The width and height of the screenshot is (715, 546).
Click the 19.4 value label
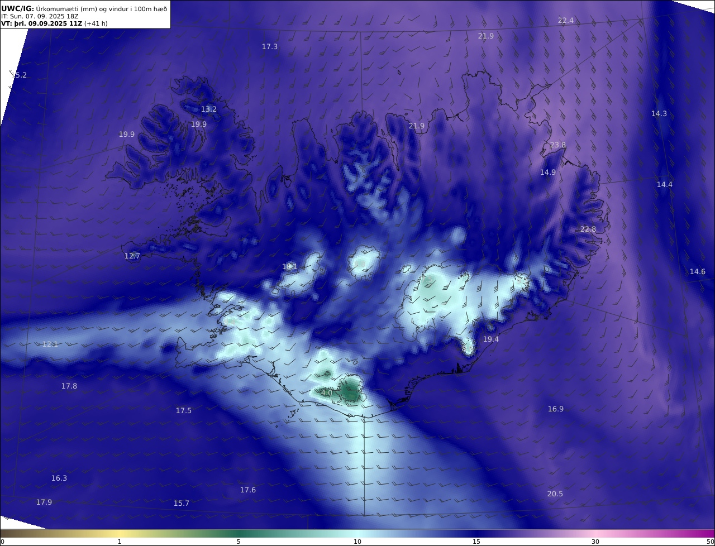click(x=491, y=339)
